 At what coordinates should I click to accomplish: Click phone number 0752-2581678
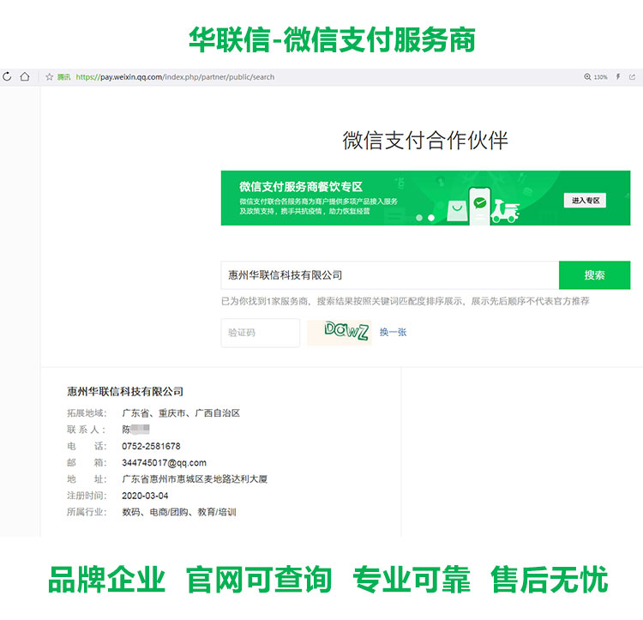click(151, 446)
